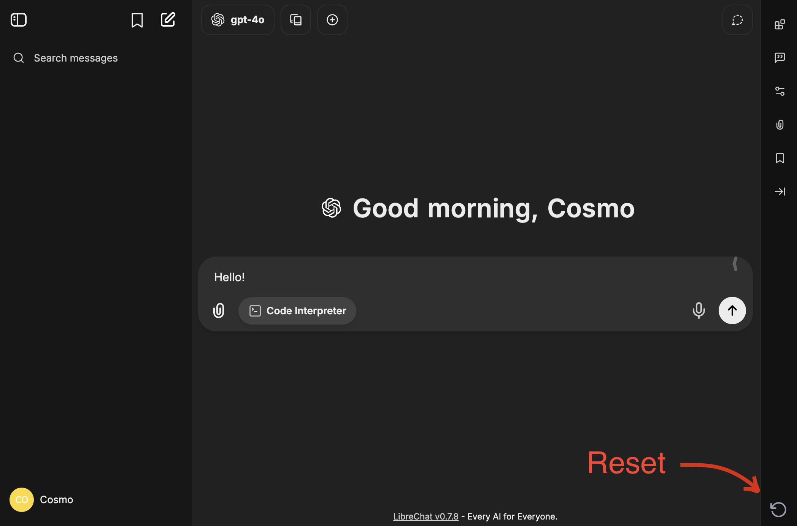
Task: Send the message with arrow button
Action: pos(732,311)
